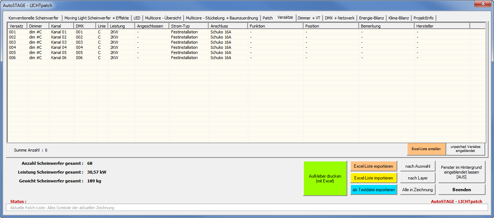The image size is (494, 218).
Task: Open the Patch tab
Action: [267, 18]
